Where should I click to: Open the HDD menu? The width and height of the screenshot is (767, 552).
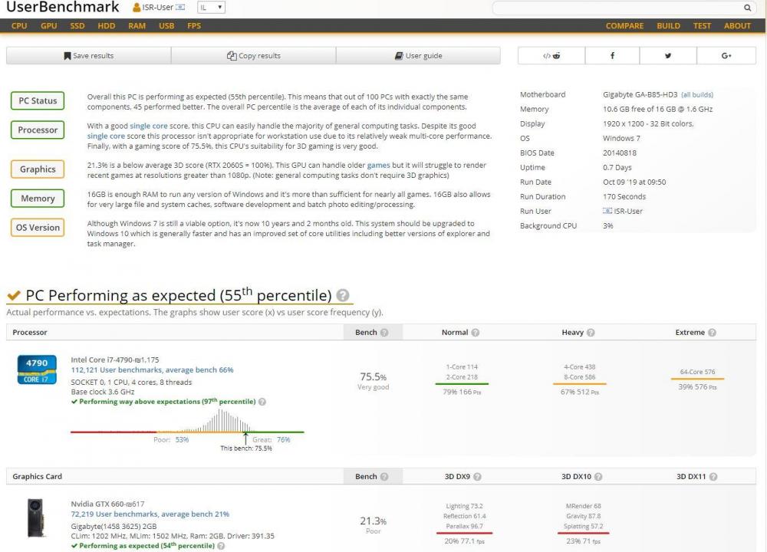pyautogui.click(x=107, y=26)
